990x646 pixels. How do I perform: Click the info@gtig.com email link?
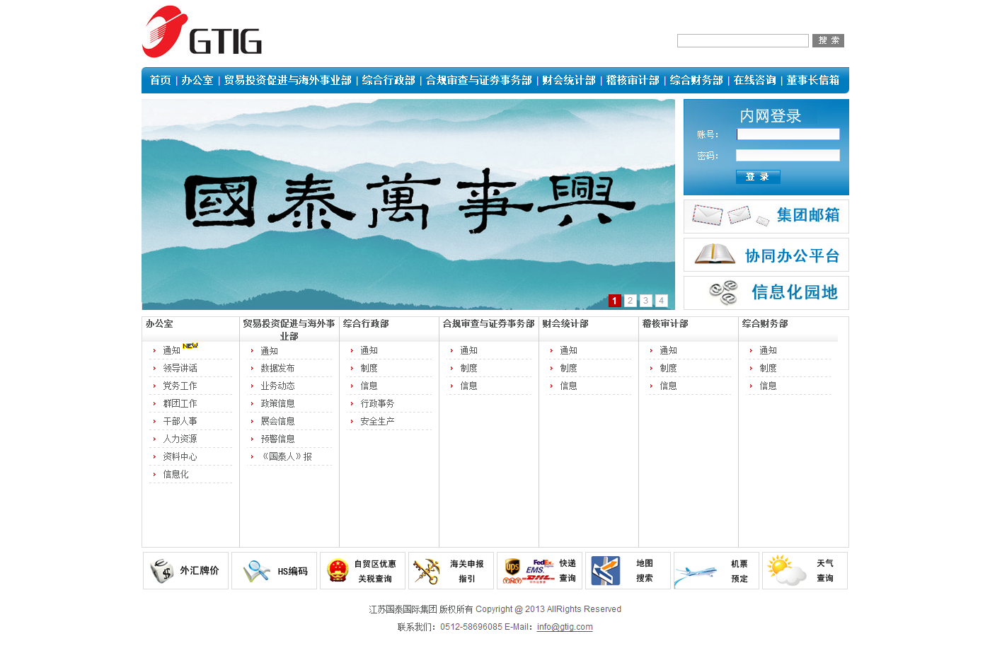565,627
